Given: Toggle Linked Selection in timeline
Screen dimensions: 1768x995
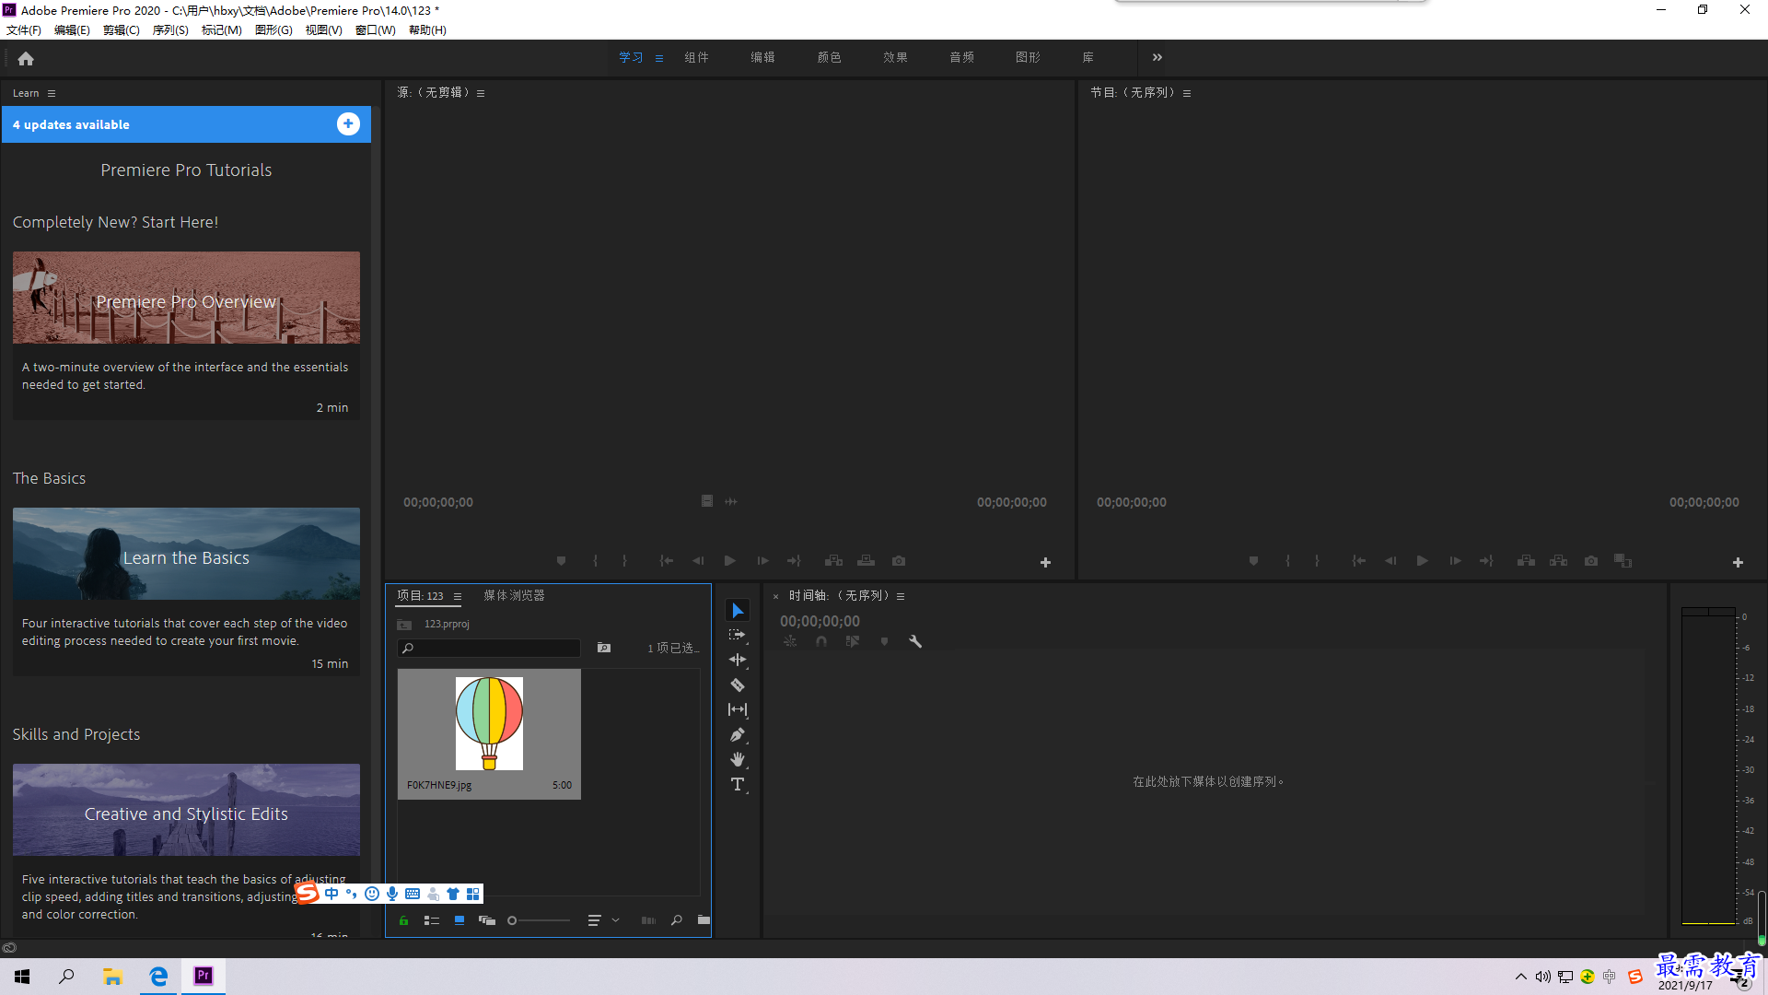Looking at the screenshot, I should (853, 642).
